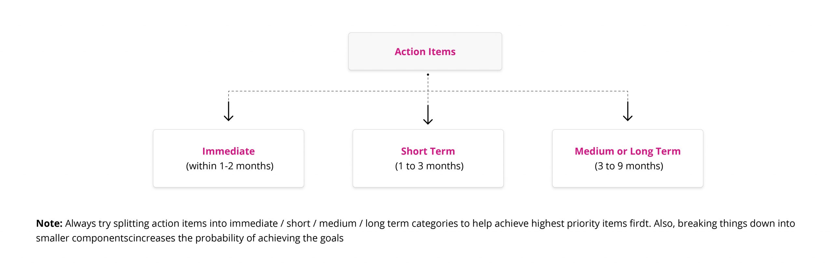Click the dashed connector line right of center
Screen dimensions: 833x264
[528, 91]
